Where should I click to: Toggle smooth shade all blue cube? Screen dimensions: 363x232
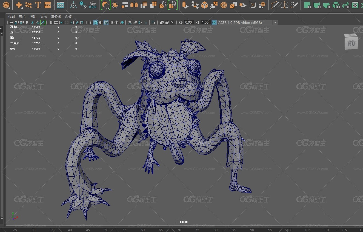96,22
